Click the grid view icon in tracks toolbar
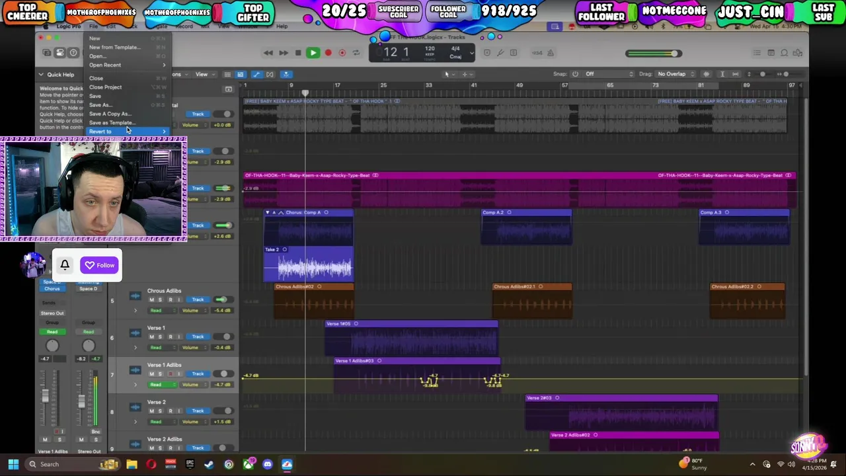 (x=227, y=74)
